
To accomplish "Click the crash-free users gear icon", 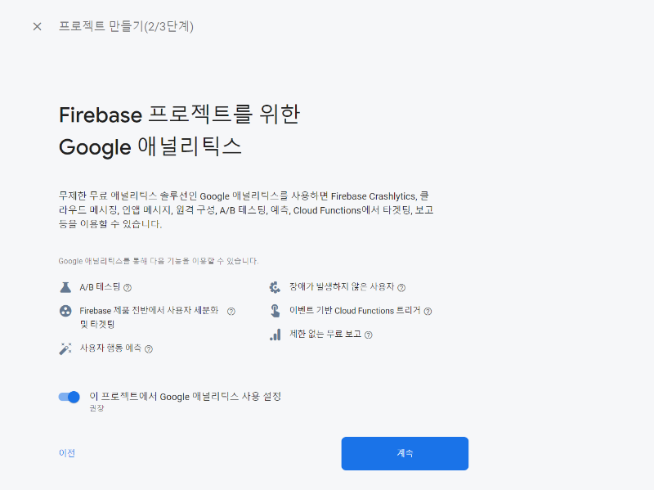I will coord(275,287).
